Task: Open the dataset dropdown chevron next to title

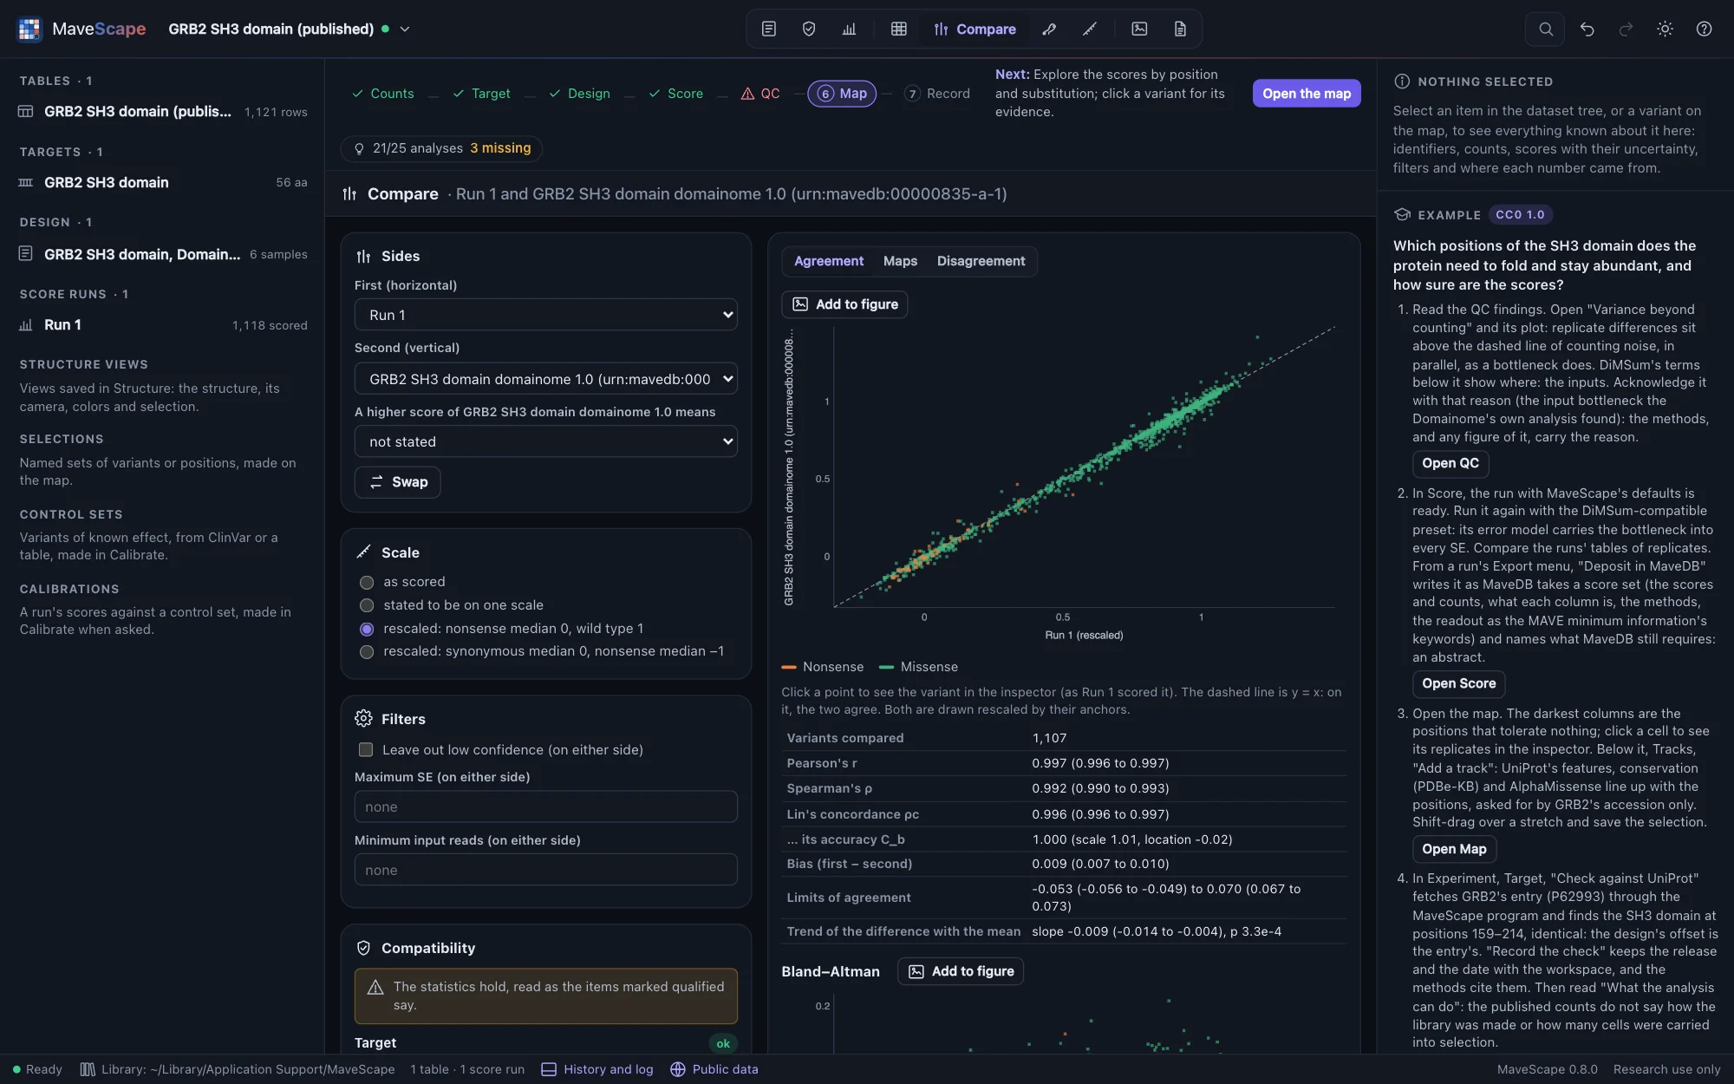Action: point(404,29)
